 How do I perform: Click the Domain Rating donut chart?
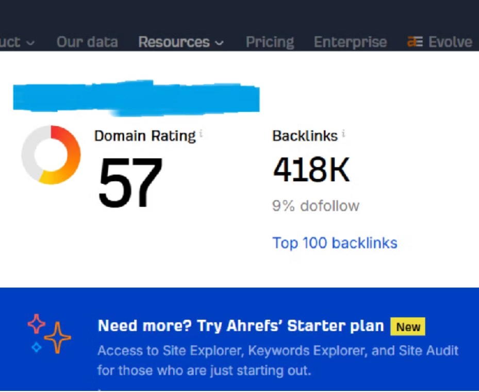coord(51,155)
